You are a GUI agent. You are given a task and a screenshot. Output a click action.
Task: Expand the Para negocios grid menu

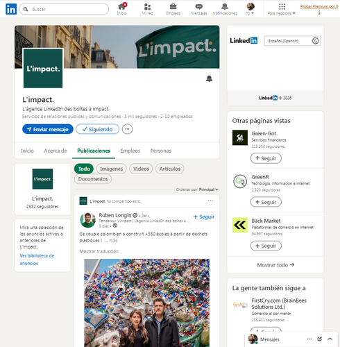[282, 9]
